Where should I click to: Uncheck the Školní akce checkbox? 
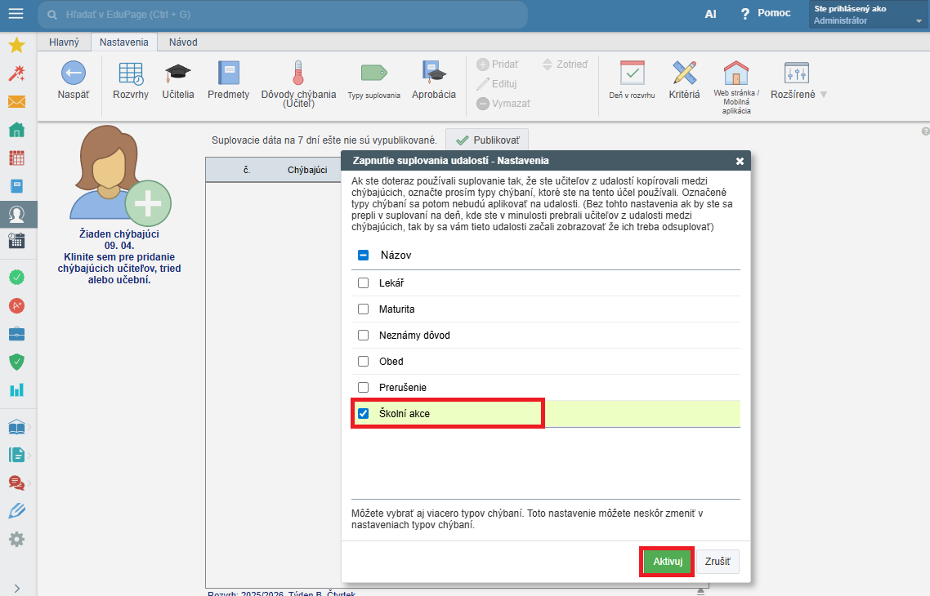coord(364,414)
